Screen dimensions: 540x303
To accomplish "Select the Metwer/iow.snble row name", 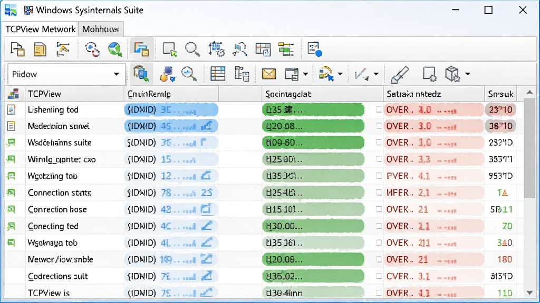I will coord(60,259).
